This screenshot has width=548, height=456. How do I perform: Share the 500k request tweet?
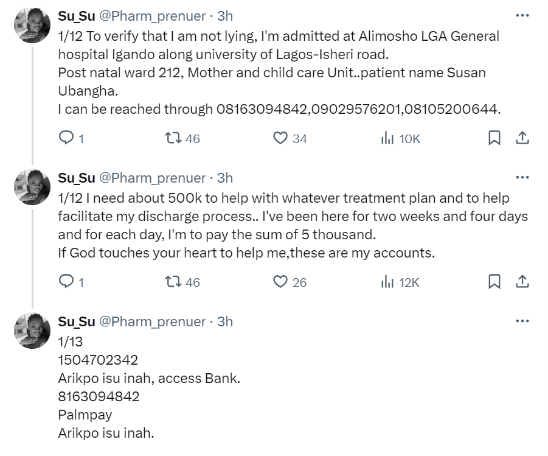tap(522, 282)
